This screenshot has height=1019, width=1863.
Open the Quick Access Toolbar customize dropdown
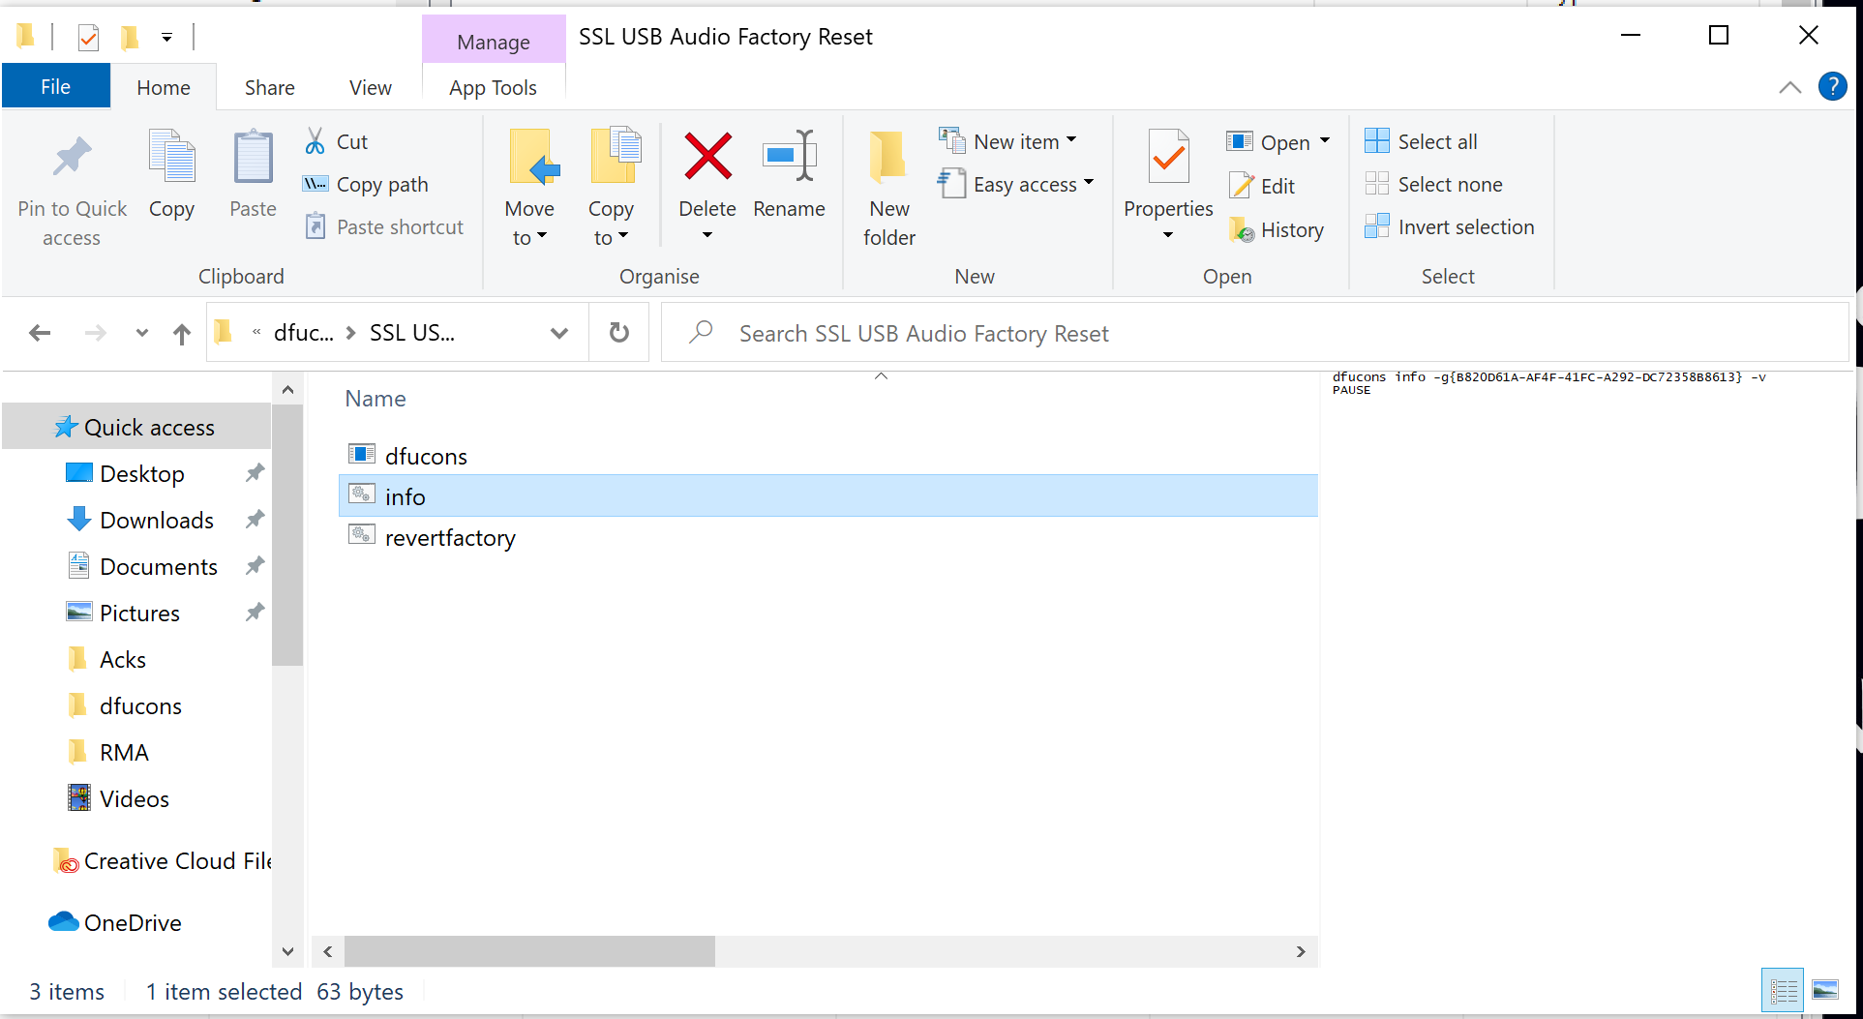(166, 38)
